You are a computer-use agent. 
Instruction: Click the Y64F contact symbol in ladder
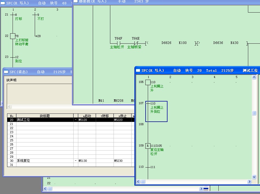pyautogui.click(x=119, y=43)
